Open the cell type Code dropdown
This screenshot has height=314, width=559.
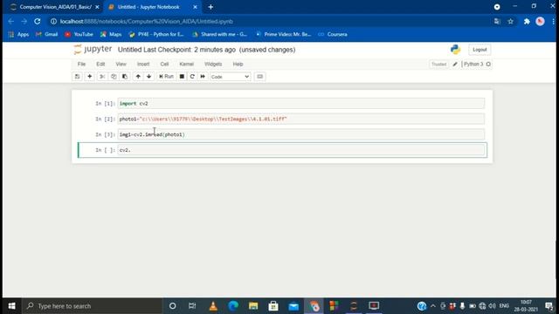230,77
